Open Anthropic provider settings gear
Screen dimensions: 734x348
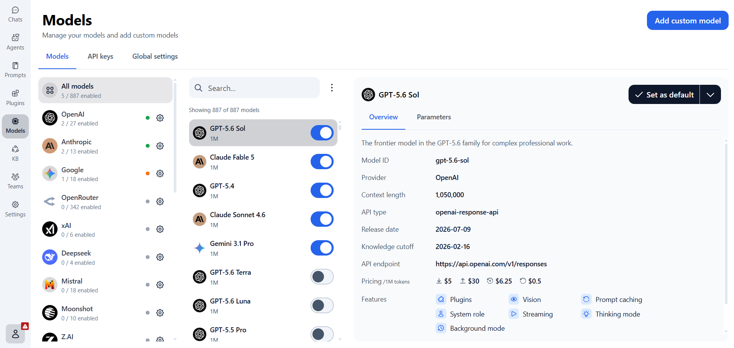click(x=160, y=146)
